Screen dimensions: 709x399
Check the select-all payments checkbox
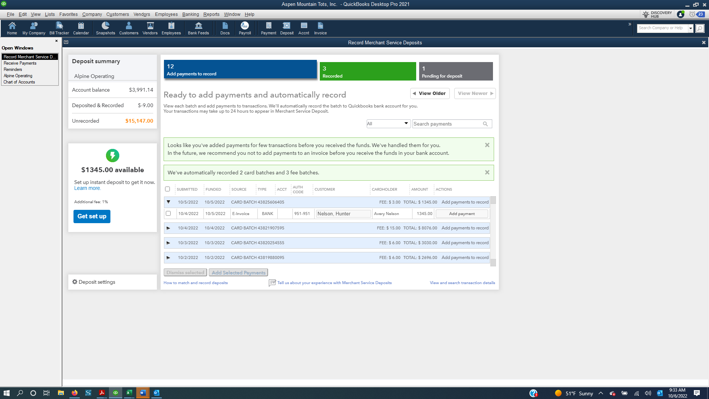coord(167,189)
